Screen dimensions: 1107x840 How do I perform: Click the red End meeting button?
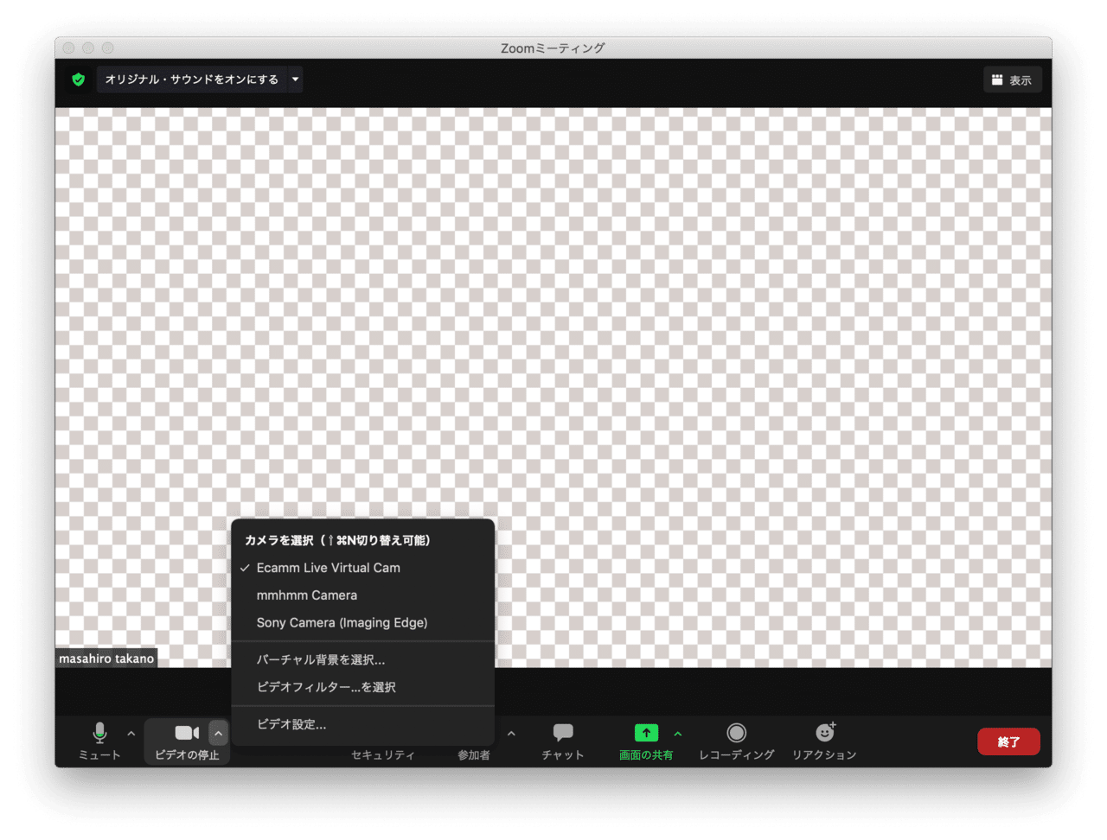click(x=1008, y=741)
